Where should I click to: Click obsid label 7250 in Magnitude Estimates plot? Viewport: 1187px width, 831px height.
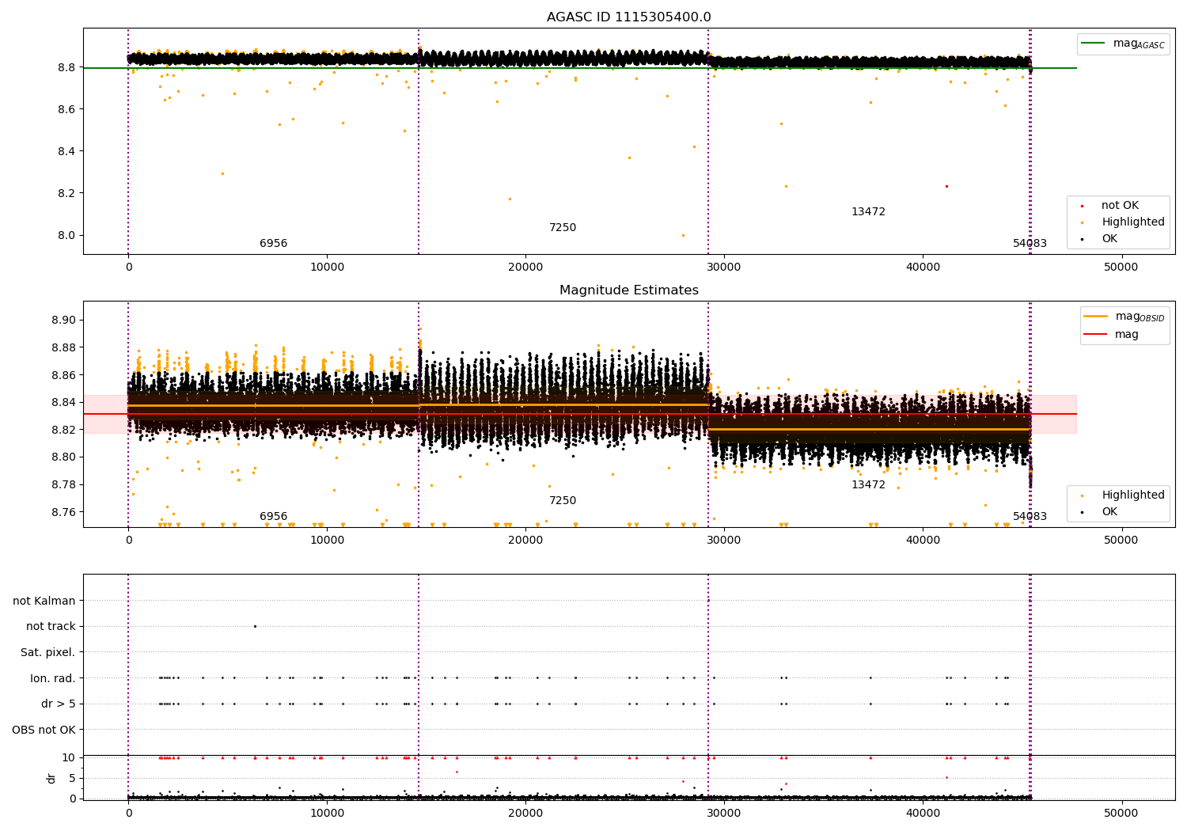pyautogui.click(x=563, y=501)
